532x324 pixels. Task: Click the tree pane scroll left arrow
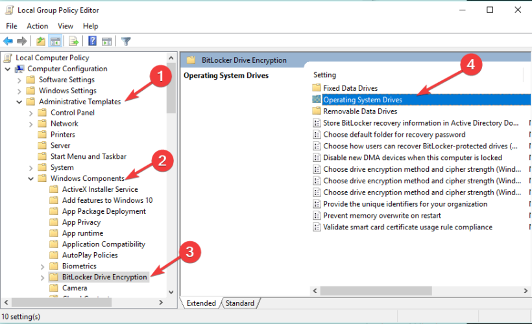click(x=6, y=303)
